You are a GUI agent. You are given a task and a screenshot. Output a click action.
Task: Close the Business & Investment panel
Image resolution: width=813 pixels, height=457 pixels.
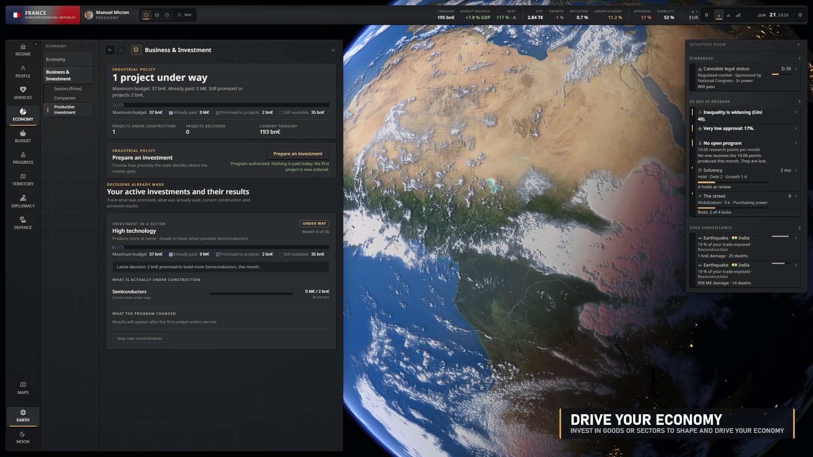(x=333, y=50)
